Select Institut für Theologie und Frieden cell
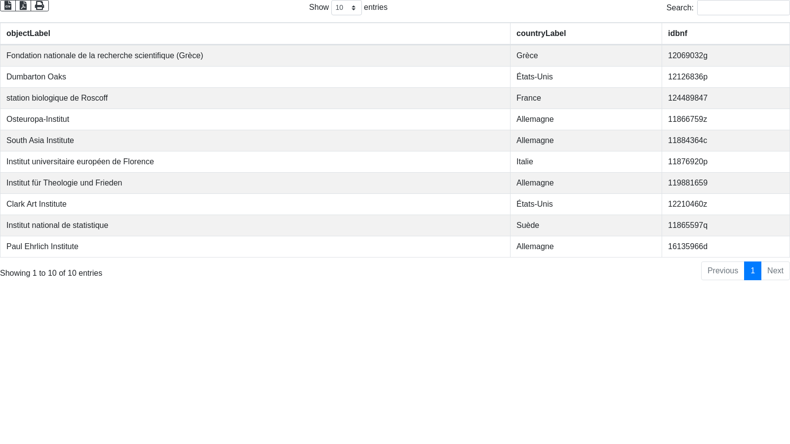This screenshot has height=444, width=790. pos(255,183)
